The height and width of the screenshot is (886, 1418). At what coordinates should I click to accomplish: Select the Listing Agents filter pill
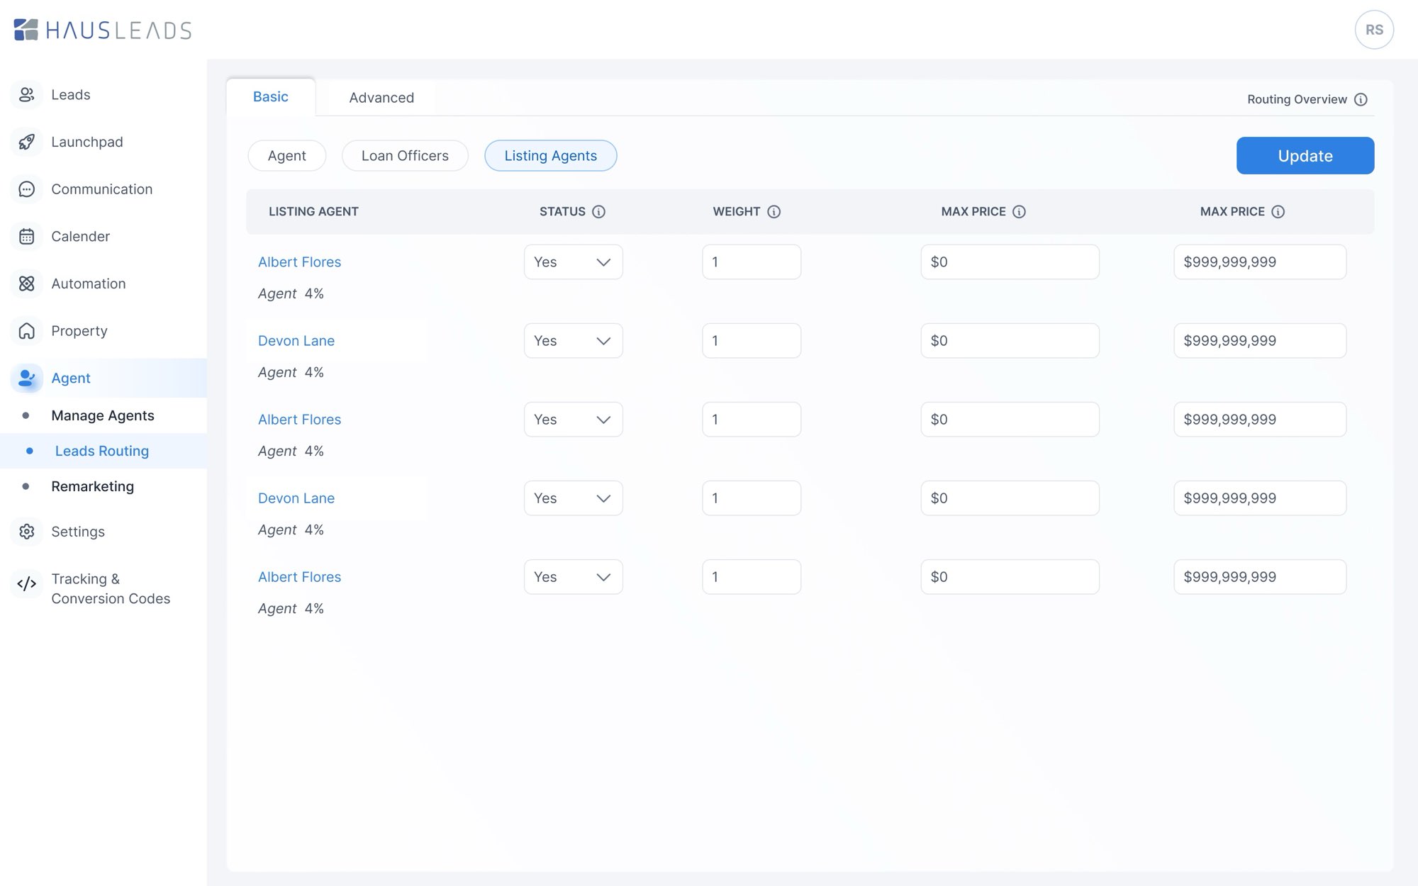tap(550, 155)
